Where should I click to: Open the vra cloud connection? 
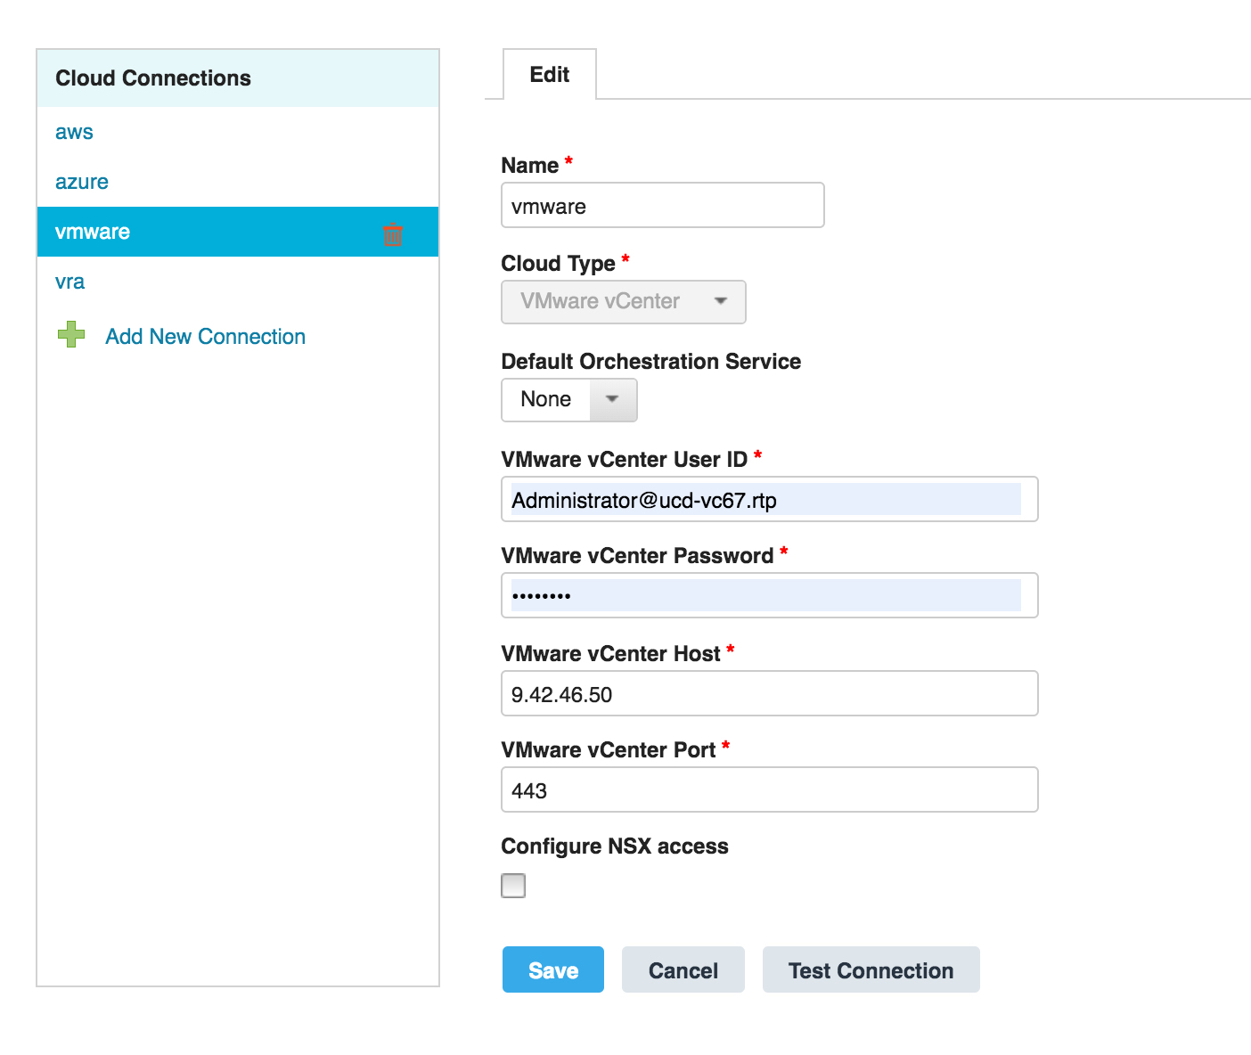coord(69,282)
